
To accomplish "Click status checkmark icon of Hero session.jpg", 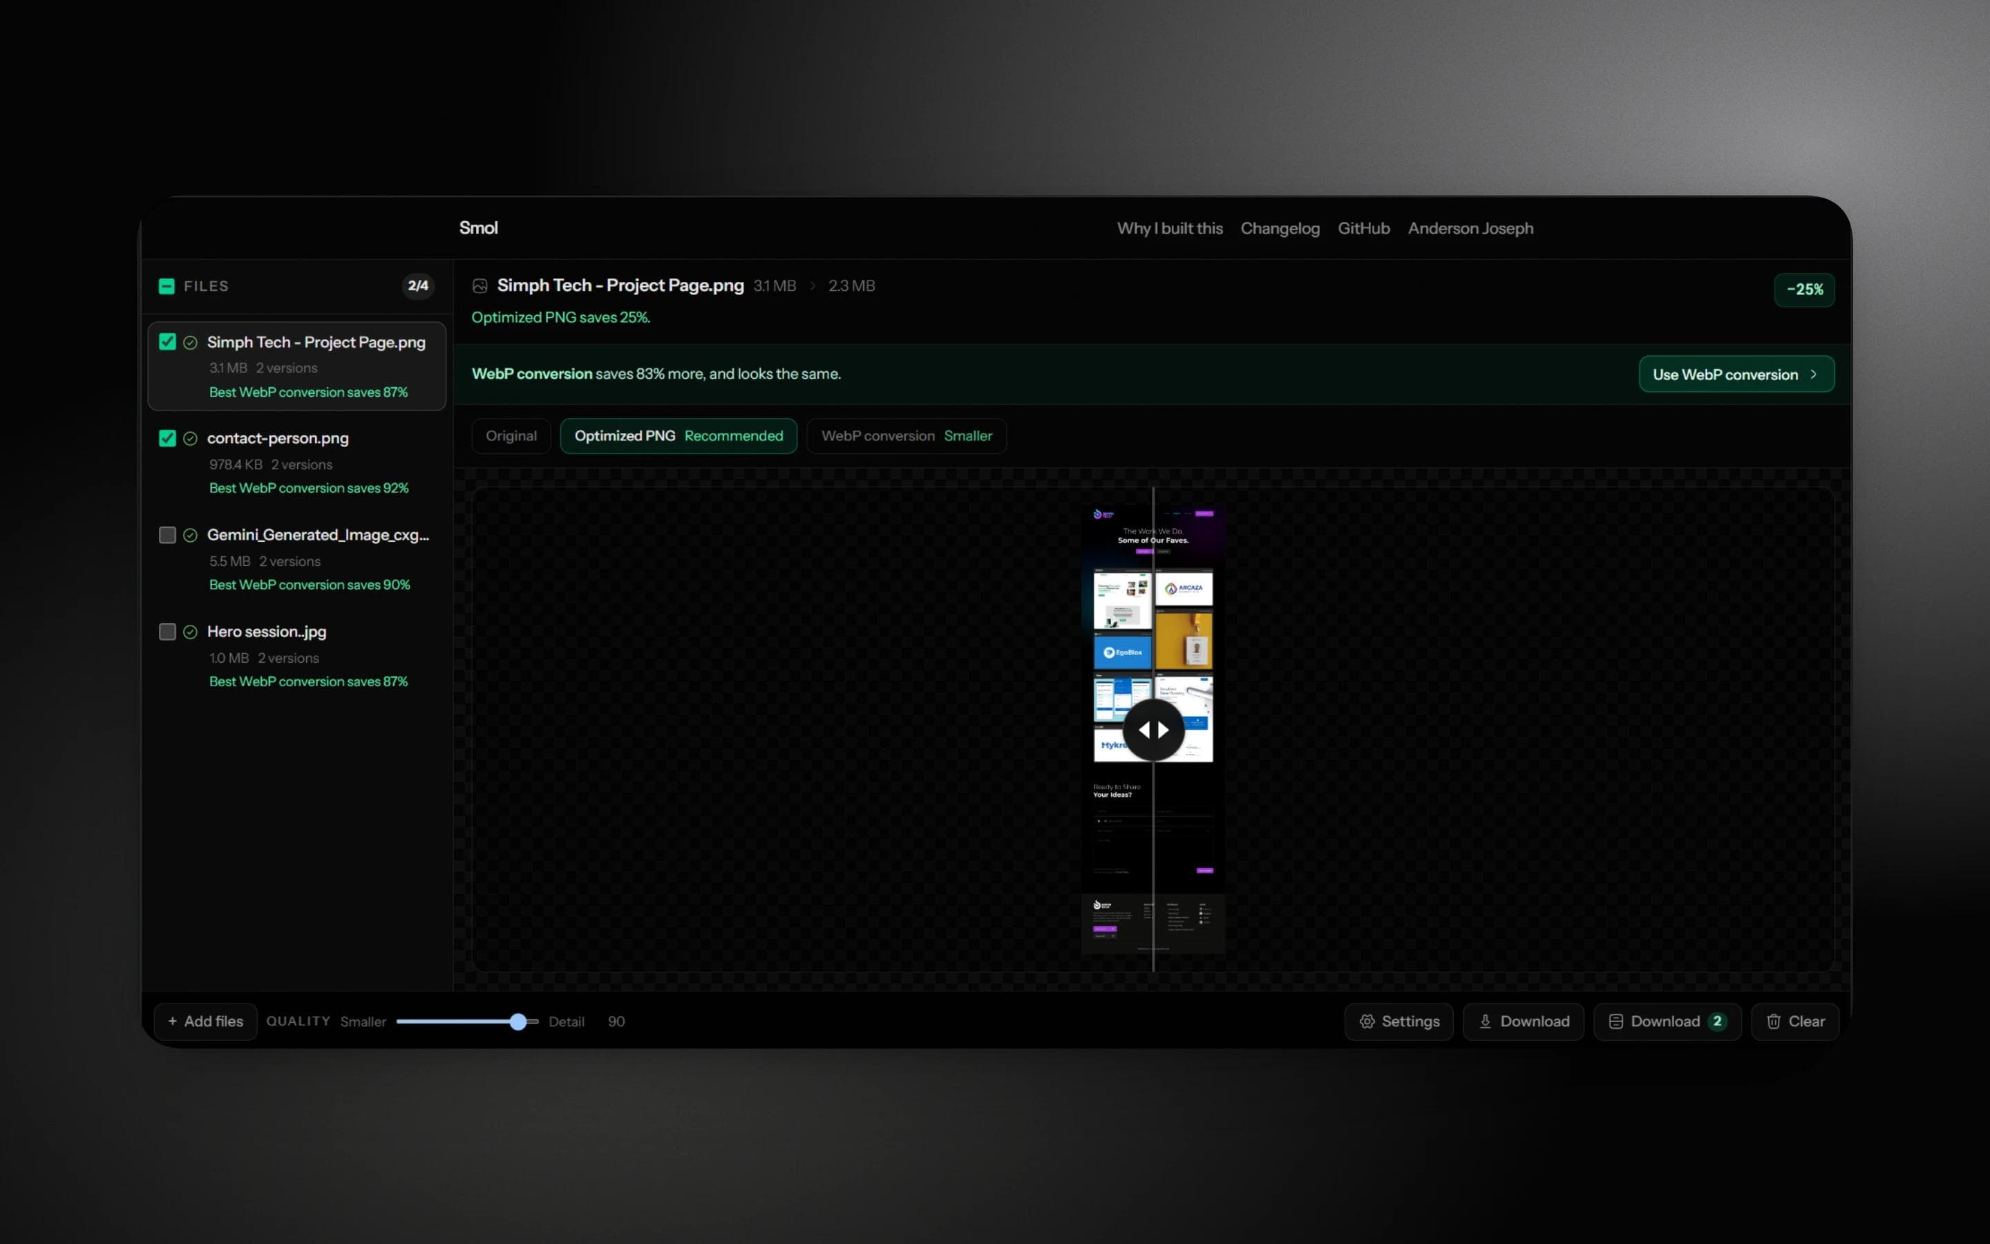I will coord(190,632).
